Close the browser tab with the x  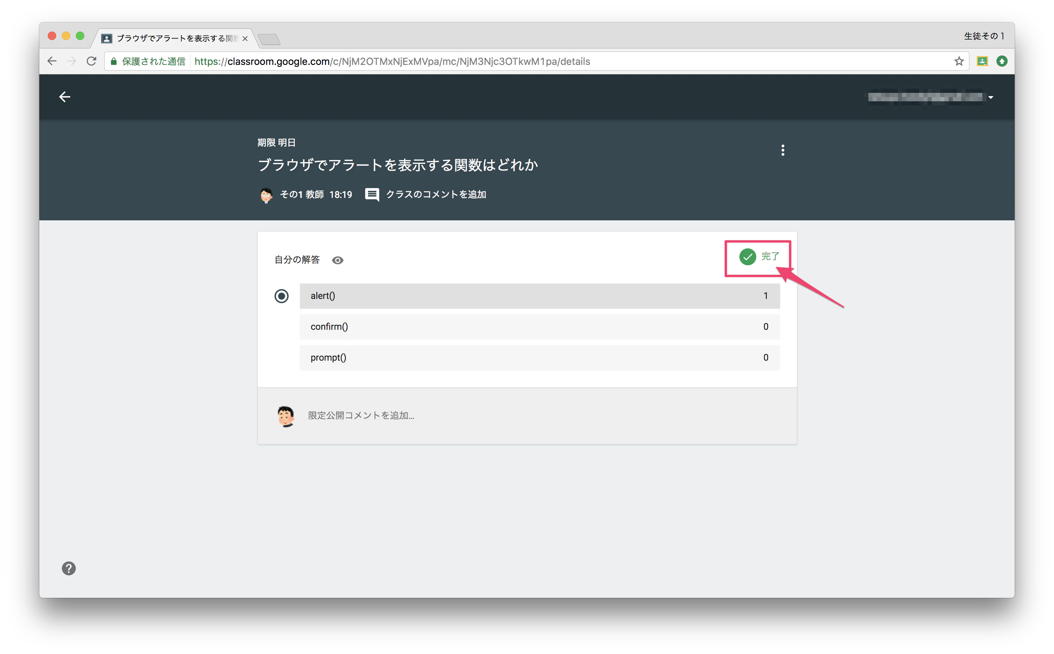(x=245, y=39)
